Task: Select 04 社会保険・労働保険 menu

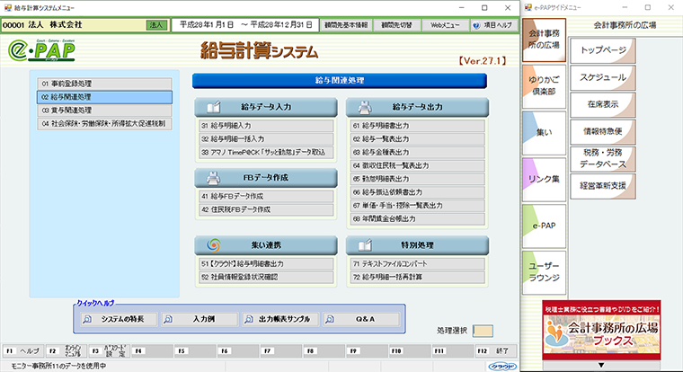Action: 104,124
